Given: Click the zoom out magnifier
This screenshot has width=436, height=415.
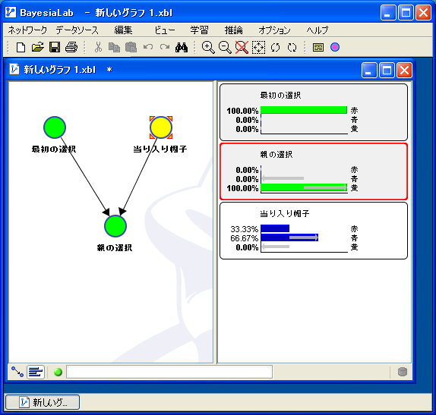Looking at the screenshot, I should coord(225,48).
